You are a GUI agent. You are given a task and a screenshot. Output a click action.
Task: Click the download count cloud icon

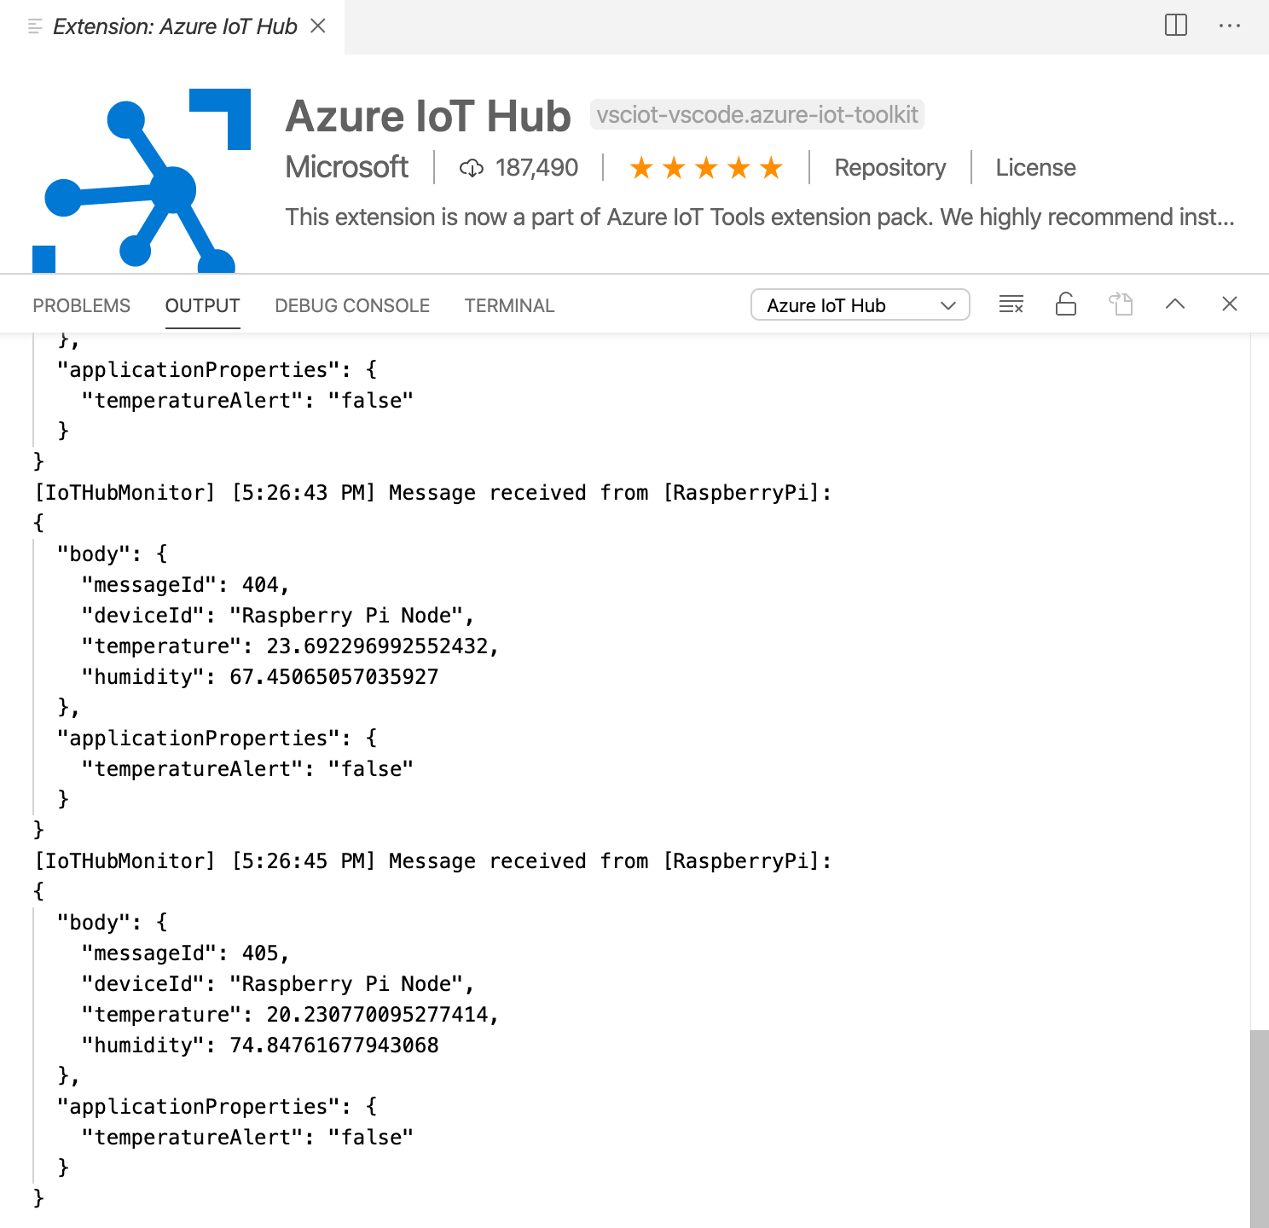pos(471,168)
